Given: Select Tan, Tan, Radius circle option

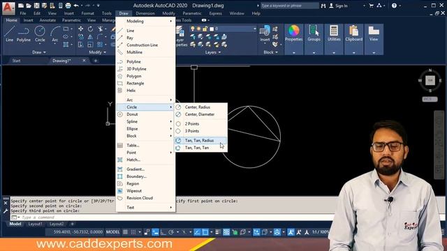Looking at the screenshot, I should tap(200, 140).
